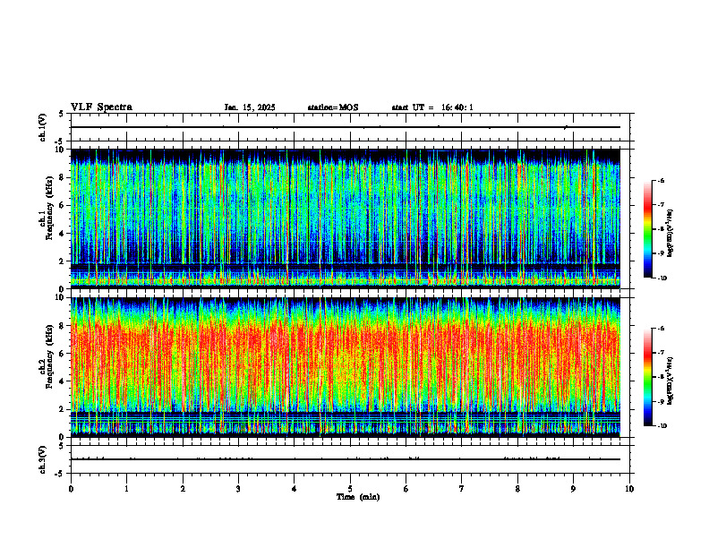Click the "Time (min)" axis label

click(358, 497)
